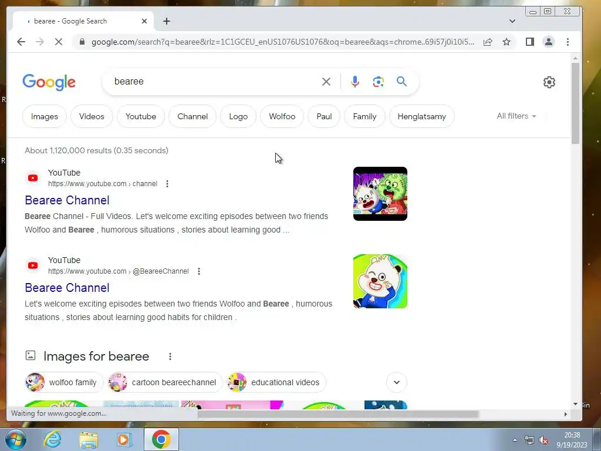The image size is (601, 451).
Task: Open the Windows Start menu
Action: tap(16, 439)
